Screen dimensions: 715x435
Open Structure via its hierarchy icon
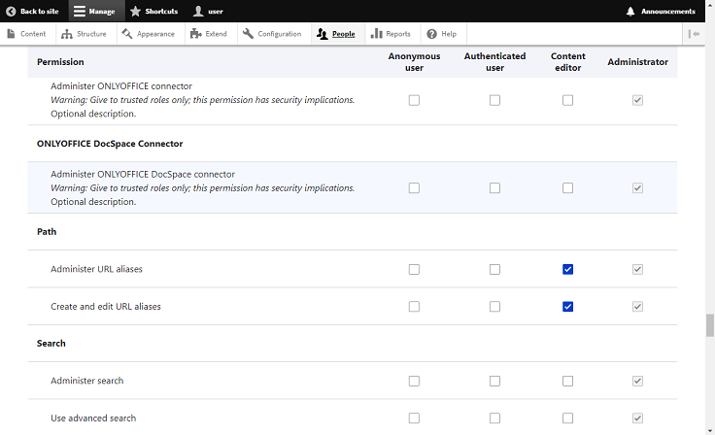(x=67, y=34)
